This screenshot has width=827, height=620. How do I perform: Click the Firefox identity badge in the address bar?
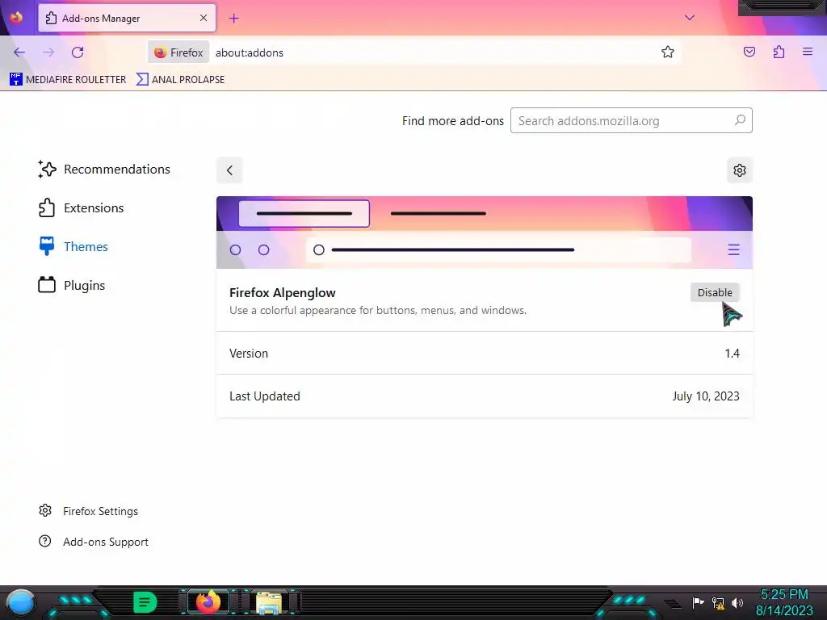[178, 52]
